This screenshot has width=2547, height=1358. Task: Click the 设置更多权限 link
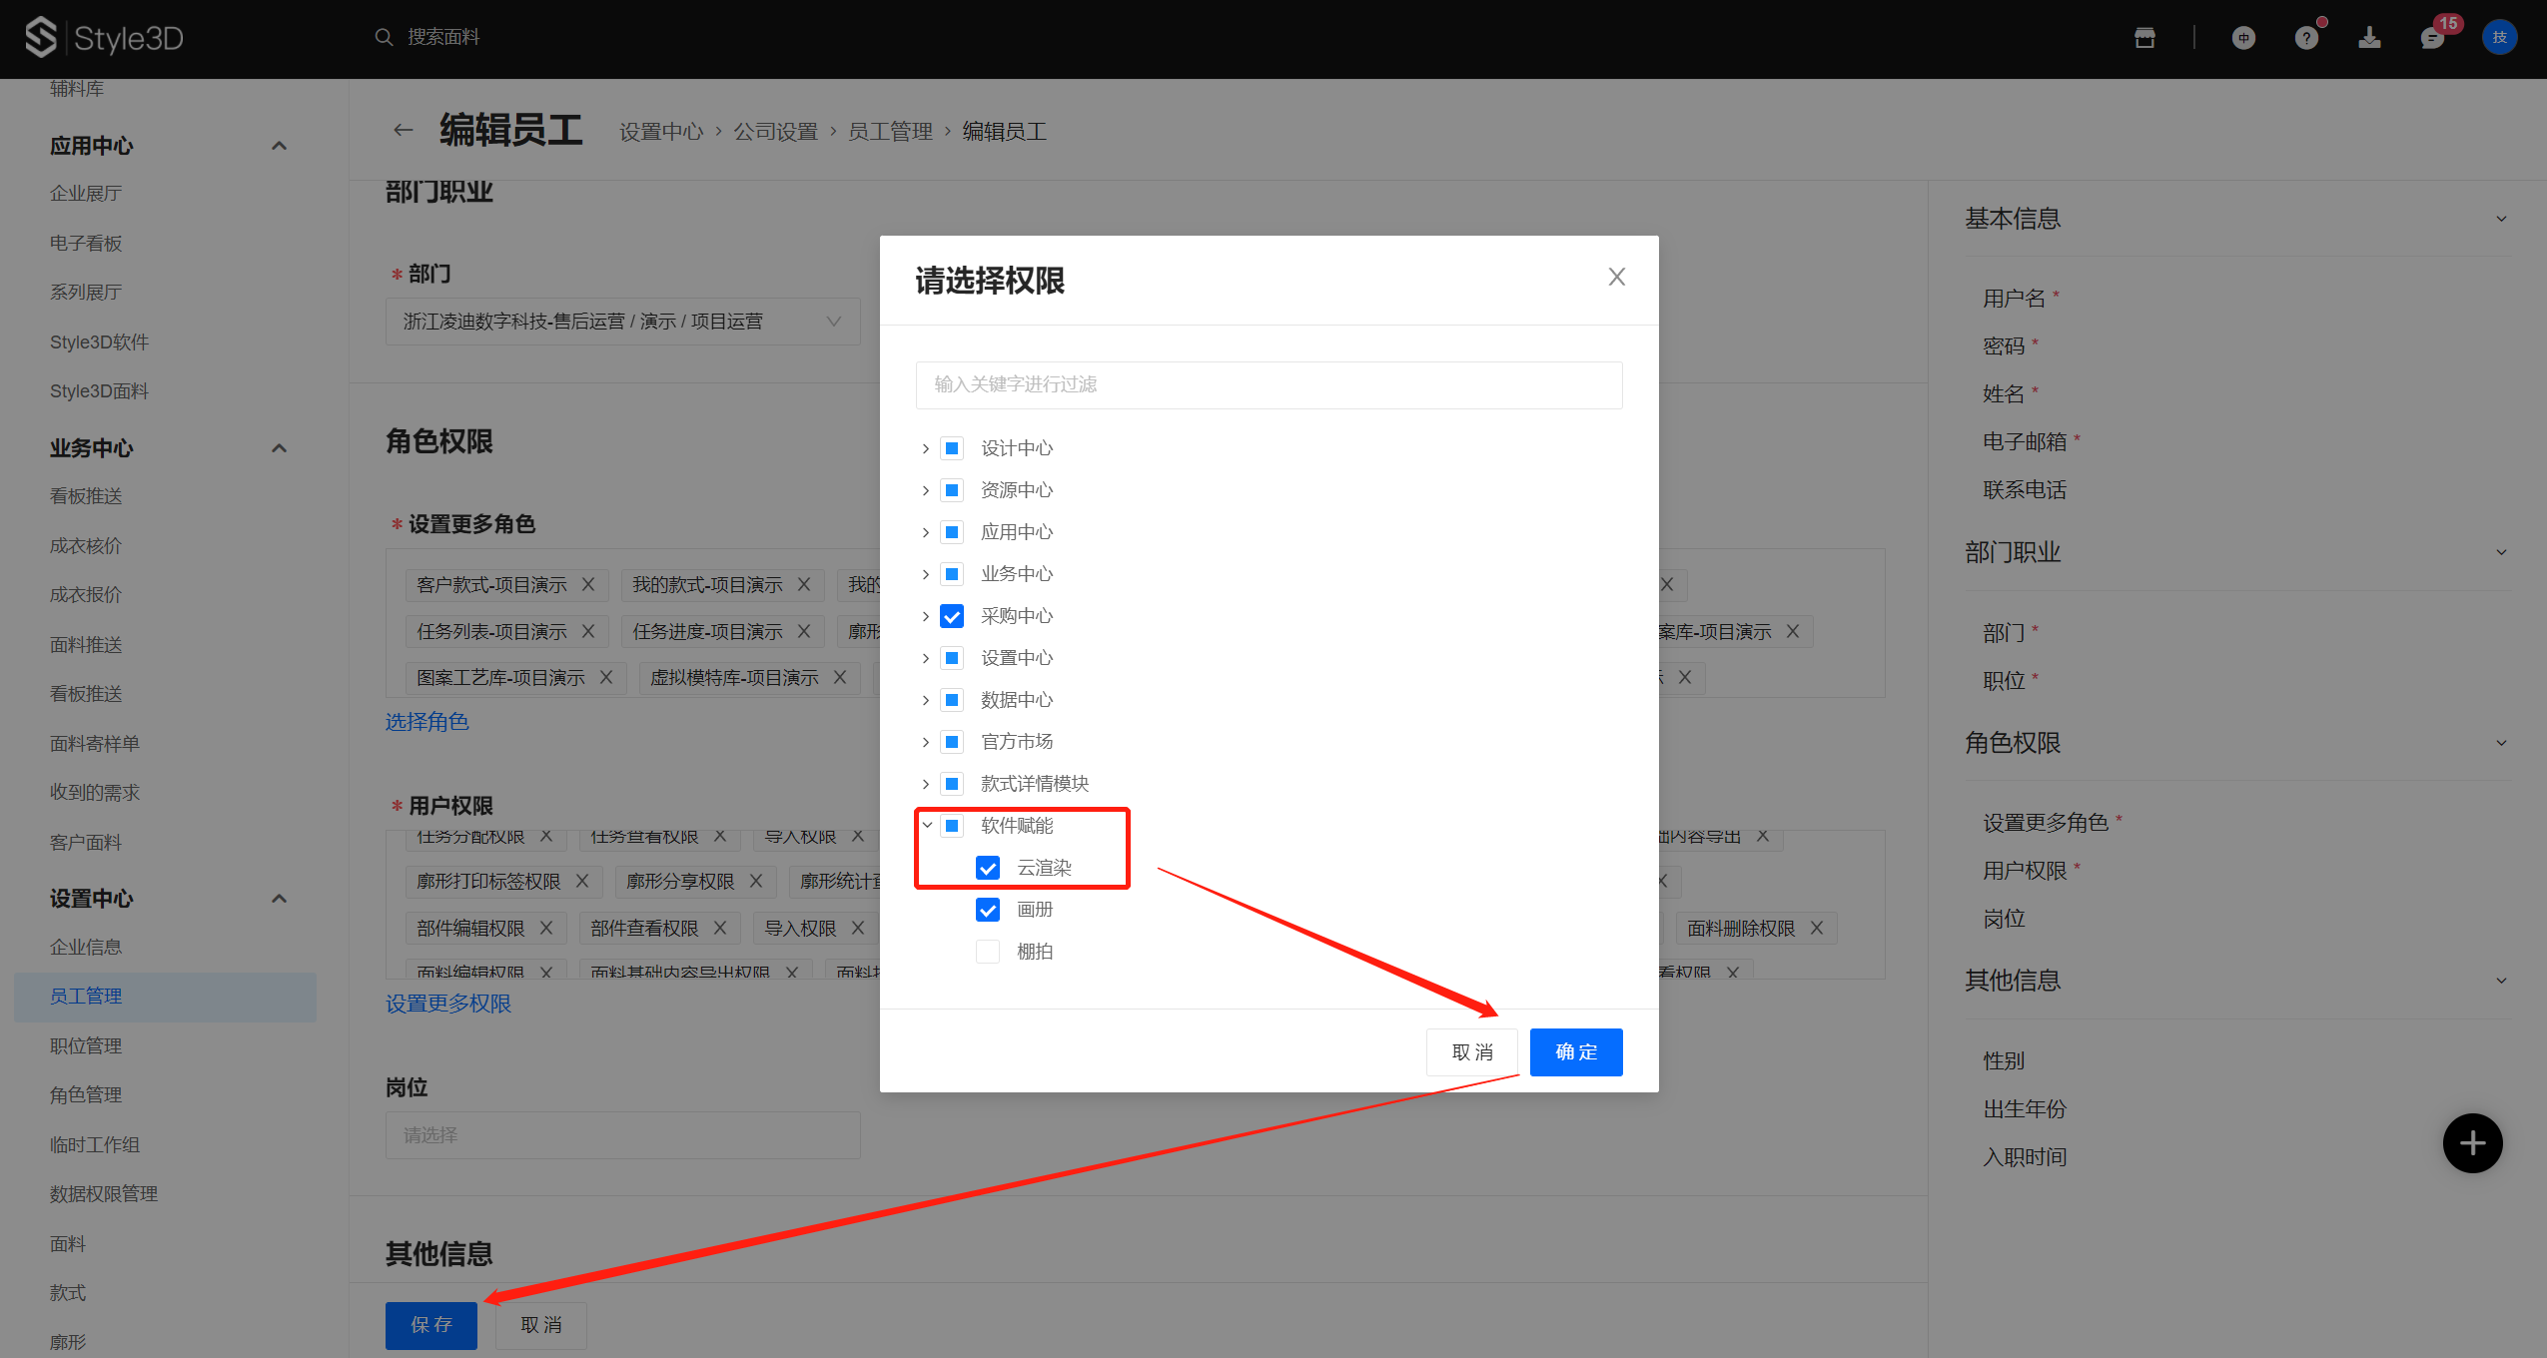pyautogui.click(x=448, y=1004)
